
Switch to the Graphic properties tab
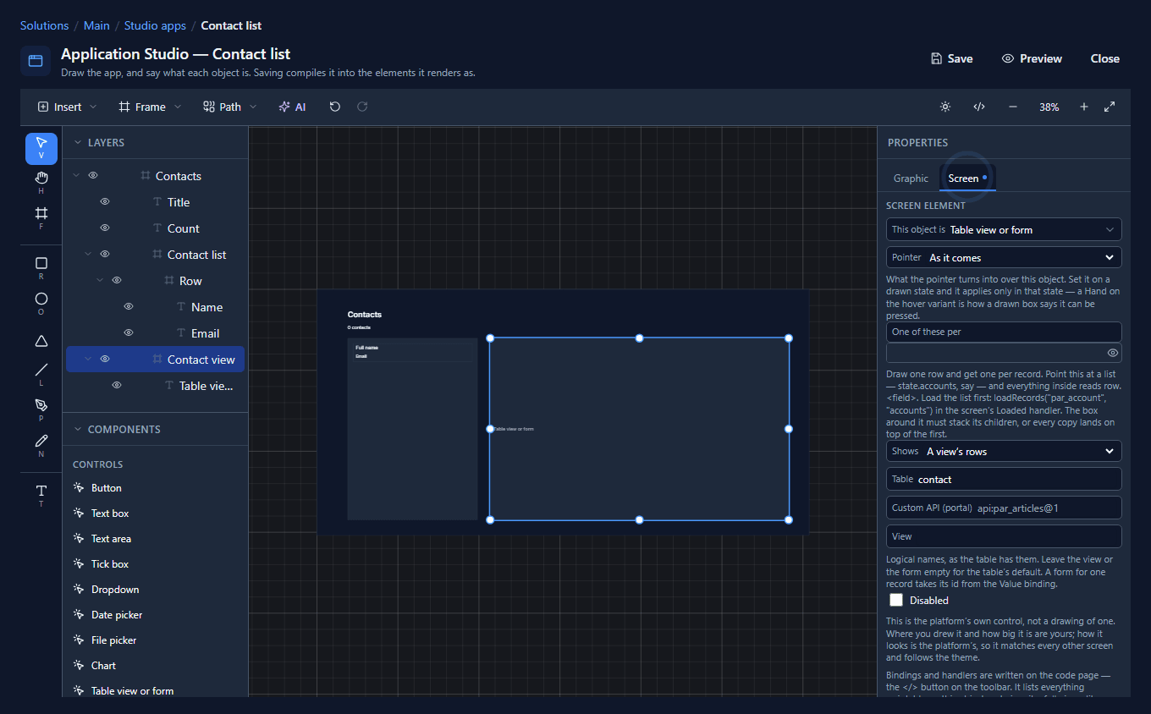911,178
